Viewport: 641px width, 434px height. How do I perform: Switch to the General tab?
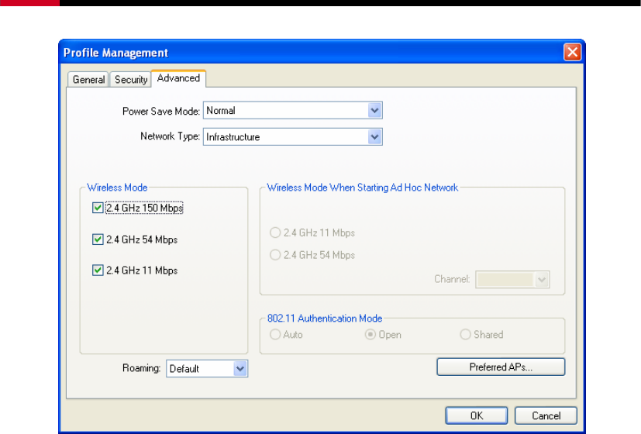click(88, 79)
